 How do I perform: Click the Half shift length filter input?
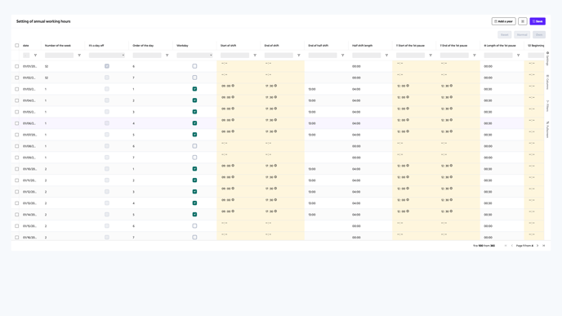pos(366,56)
